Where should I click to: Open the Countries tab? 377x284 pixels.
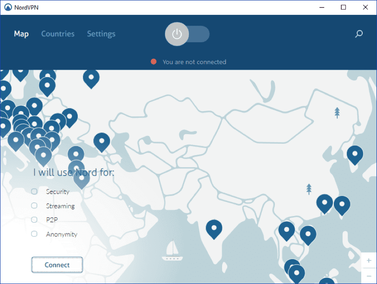click(58, 34)
